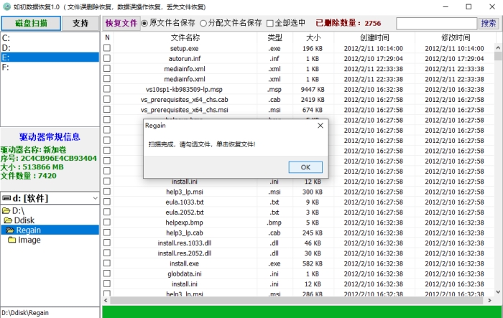This screenshot has width=503, height=318.
Task: Click the 创建时间 column header
Action: coord(374,37)
